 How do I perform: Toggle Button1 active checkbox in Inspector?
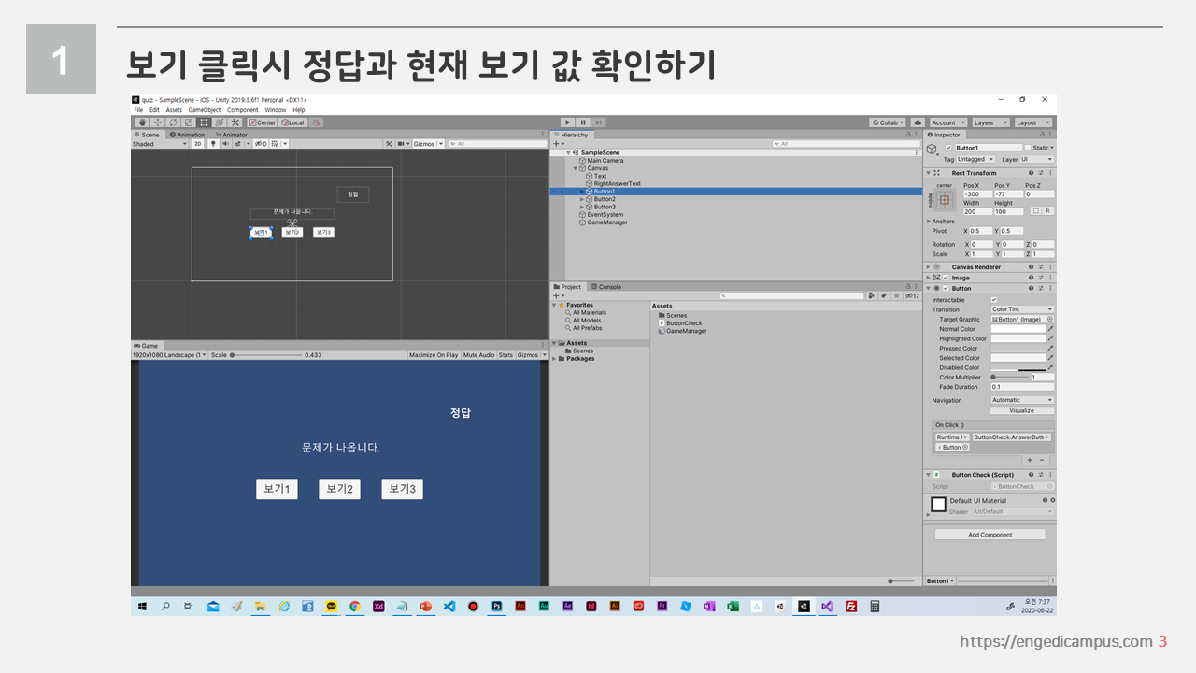948,148
